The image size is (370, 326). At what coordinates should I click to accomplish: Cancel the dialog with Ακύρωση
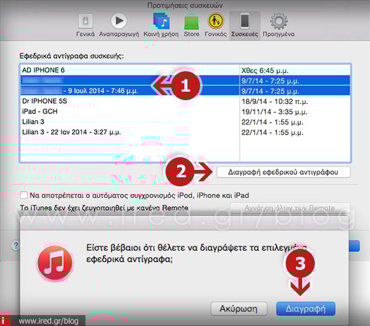238,308
